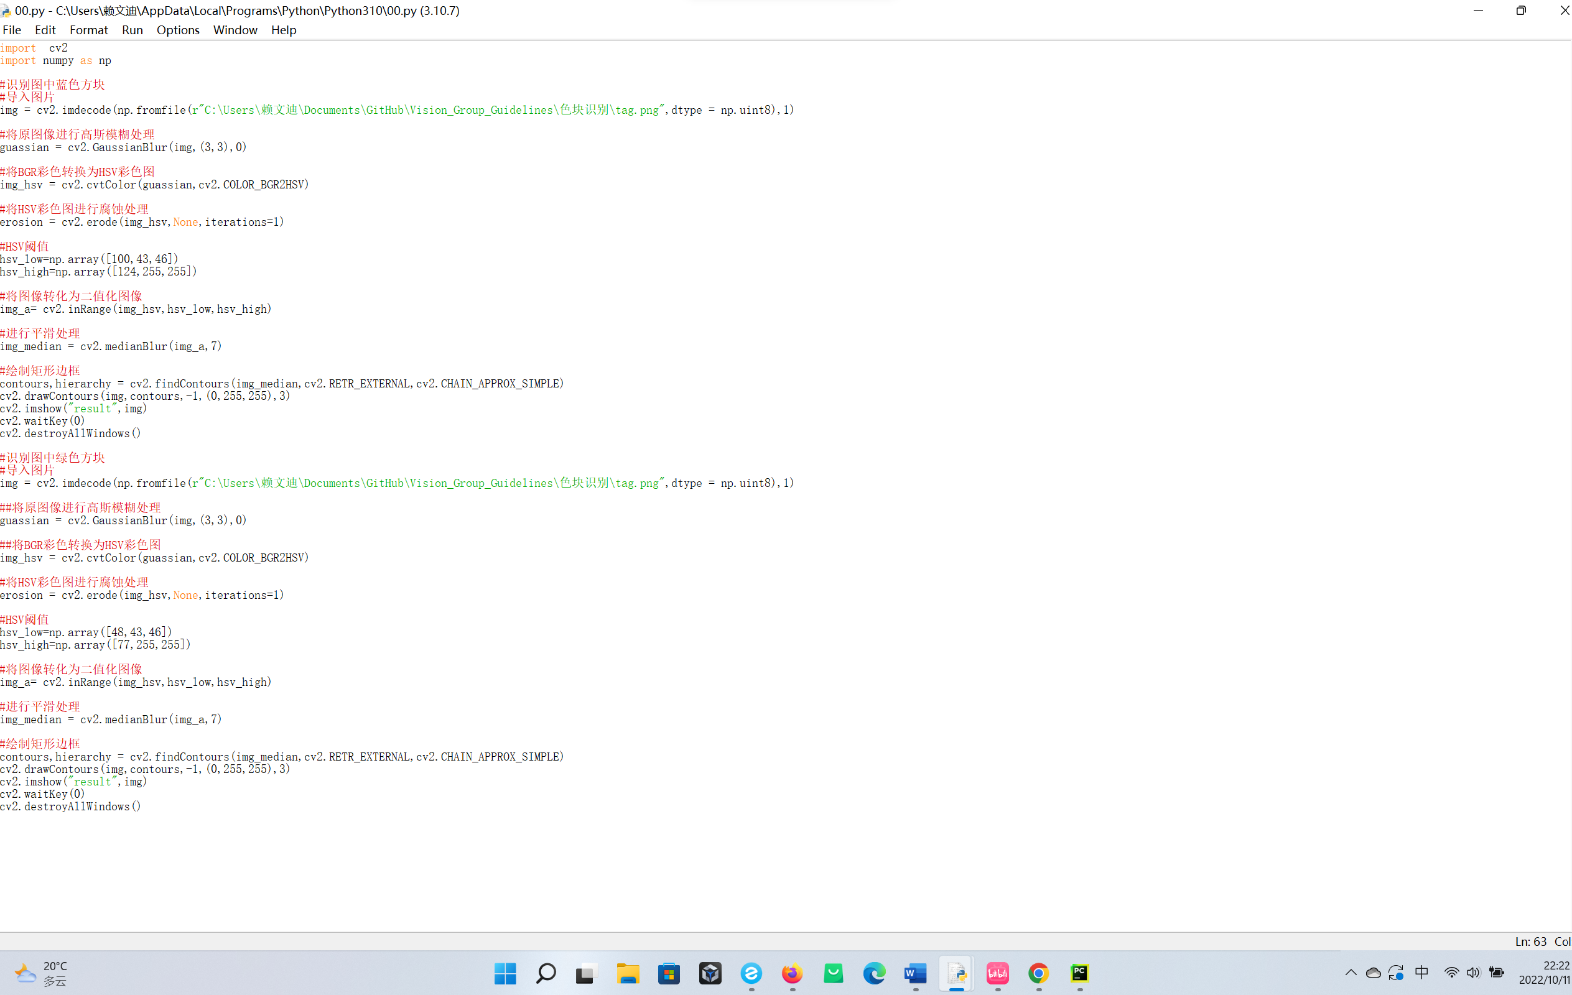Open the Options menu
The width and height of the screenshot is (1572, 995).
(x=177, y=30)
